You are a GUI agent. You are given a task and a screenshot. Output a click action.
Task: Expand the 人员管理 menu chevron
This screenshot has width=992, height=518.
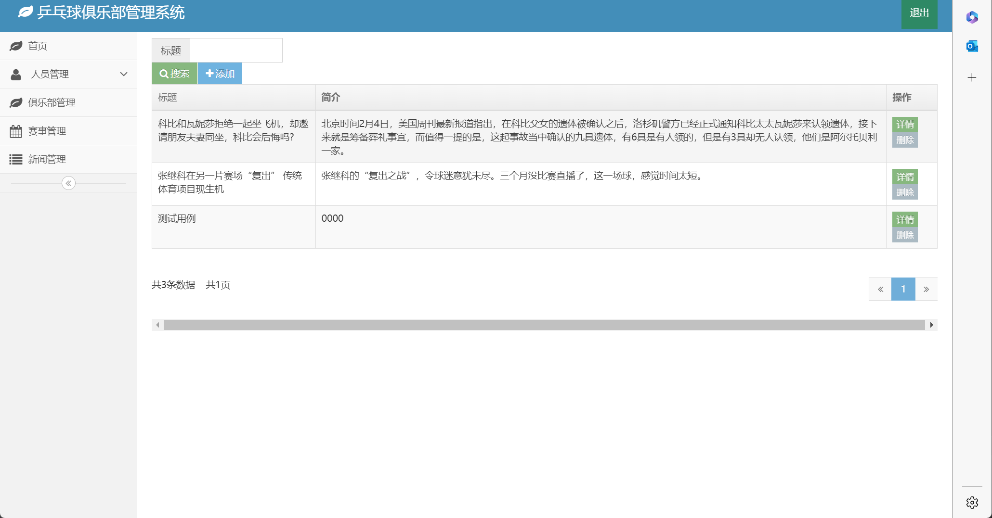pos(124,74)
